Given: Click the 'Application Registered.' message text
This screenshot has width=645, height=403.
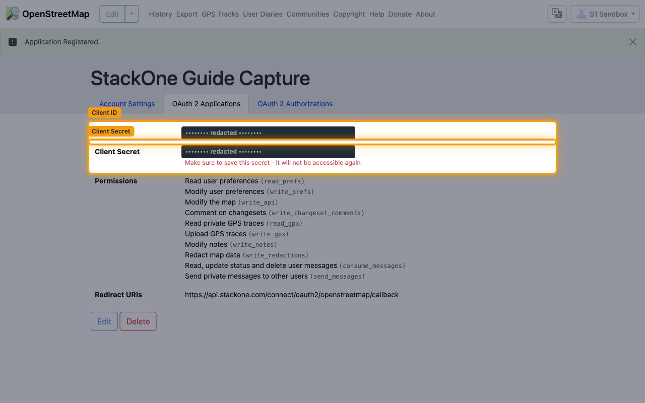Looking at the screenshot, I should tap(62, 42).
